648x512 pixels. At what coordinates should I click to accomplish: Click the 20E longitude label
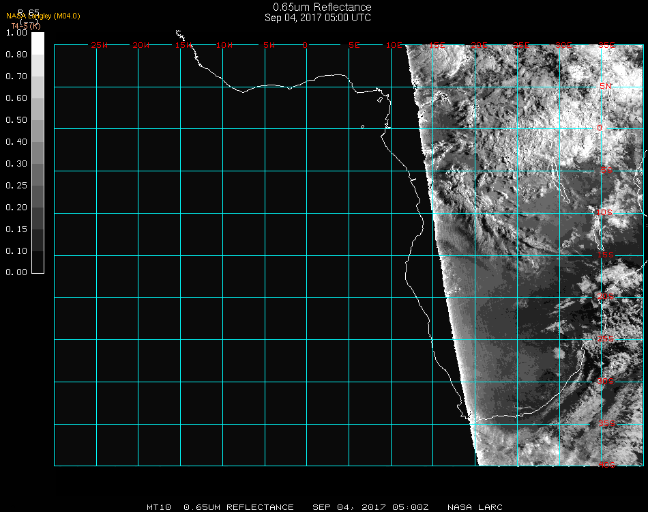(x=480, y=45)
